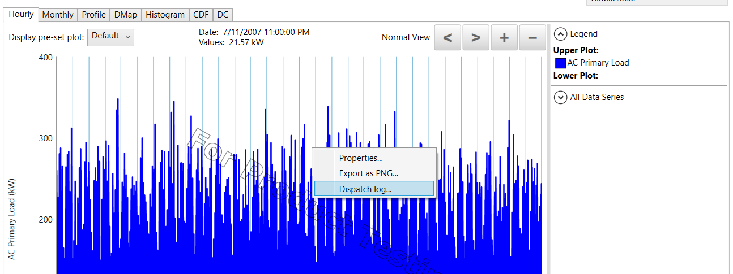This screenshot has width=733, height=274.
Task: Switch to the Monthly tab
Action: (x=58, y=15)
